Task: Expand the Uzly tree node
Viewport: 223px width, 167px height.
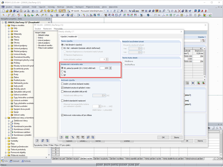Action: point(9,28)
